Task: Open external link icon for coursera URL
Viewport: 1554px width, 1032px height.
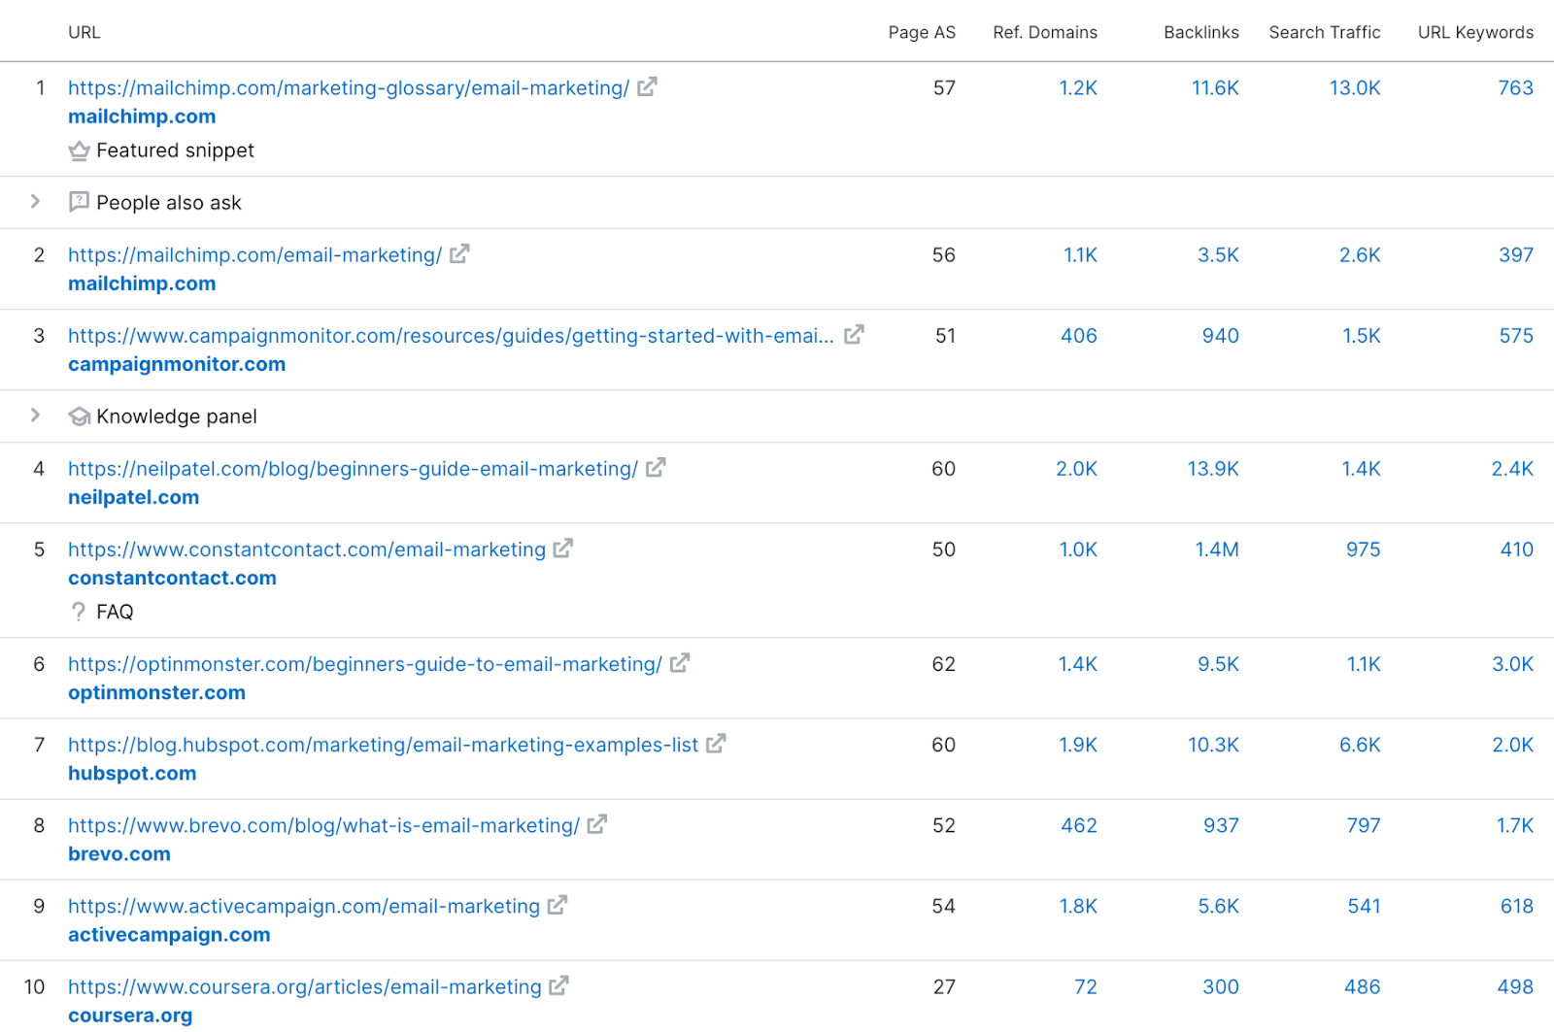Action: point(558,985)
